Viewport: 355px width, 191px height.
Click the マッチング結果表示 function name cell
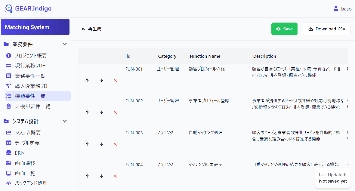point(206,165)
